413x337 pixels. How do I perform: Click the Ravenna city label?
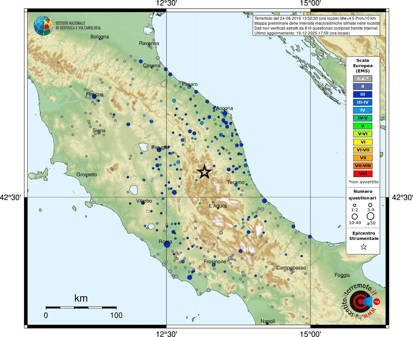tap(149, 43)
